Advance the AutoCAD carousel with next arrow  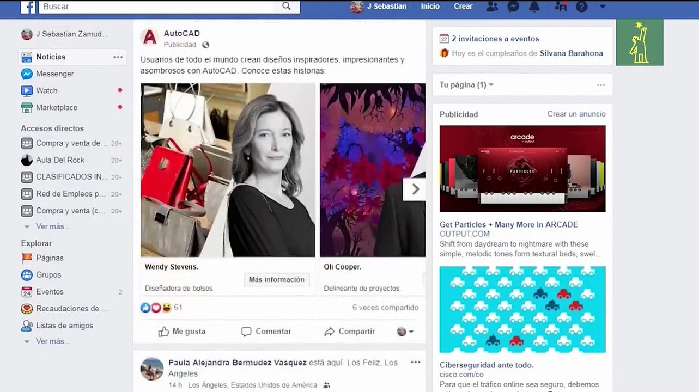pos(415,189)
